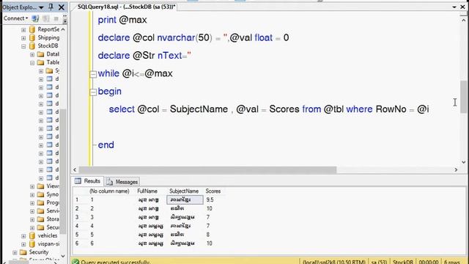This screenshot has width=469, height=264.
Task: Click the 'print @max' code line
Action: point(122,20)
